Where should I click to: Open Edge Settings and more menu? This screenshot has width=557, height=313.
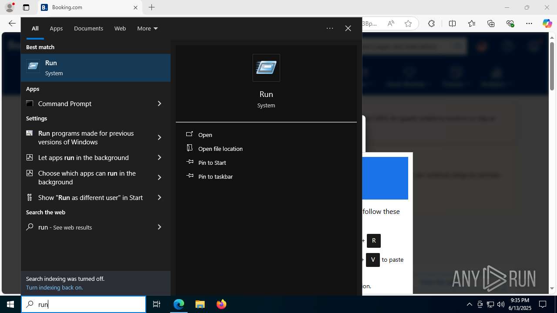pyautogui.click(x=529, y=23)
